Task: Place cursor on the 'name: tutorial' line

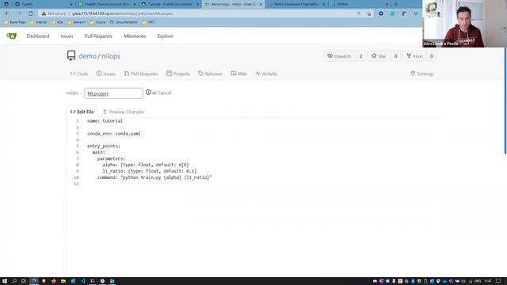Action: coord(105,121)
